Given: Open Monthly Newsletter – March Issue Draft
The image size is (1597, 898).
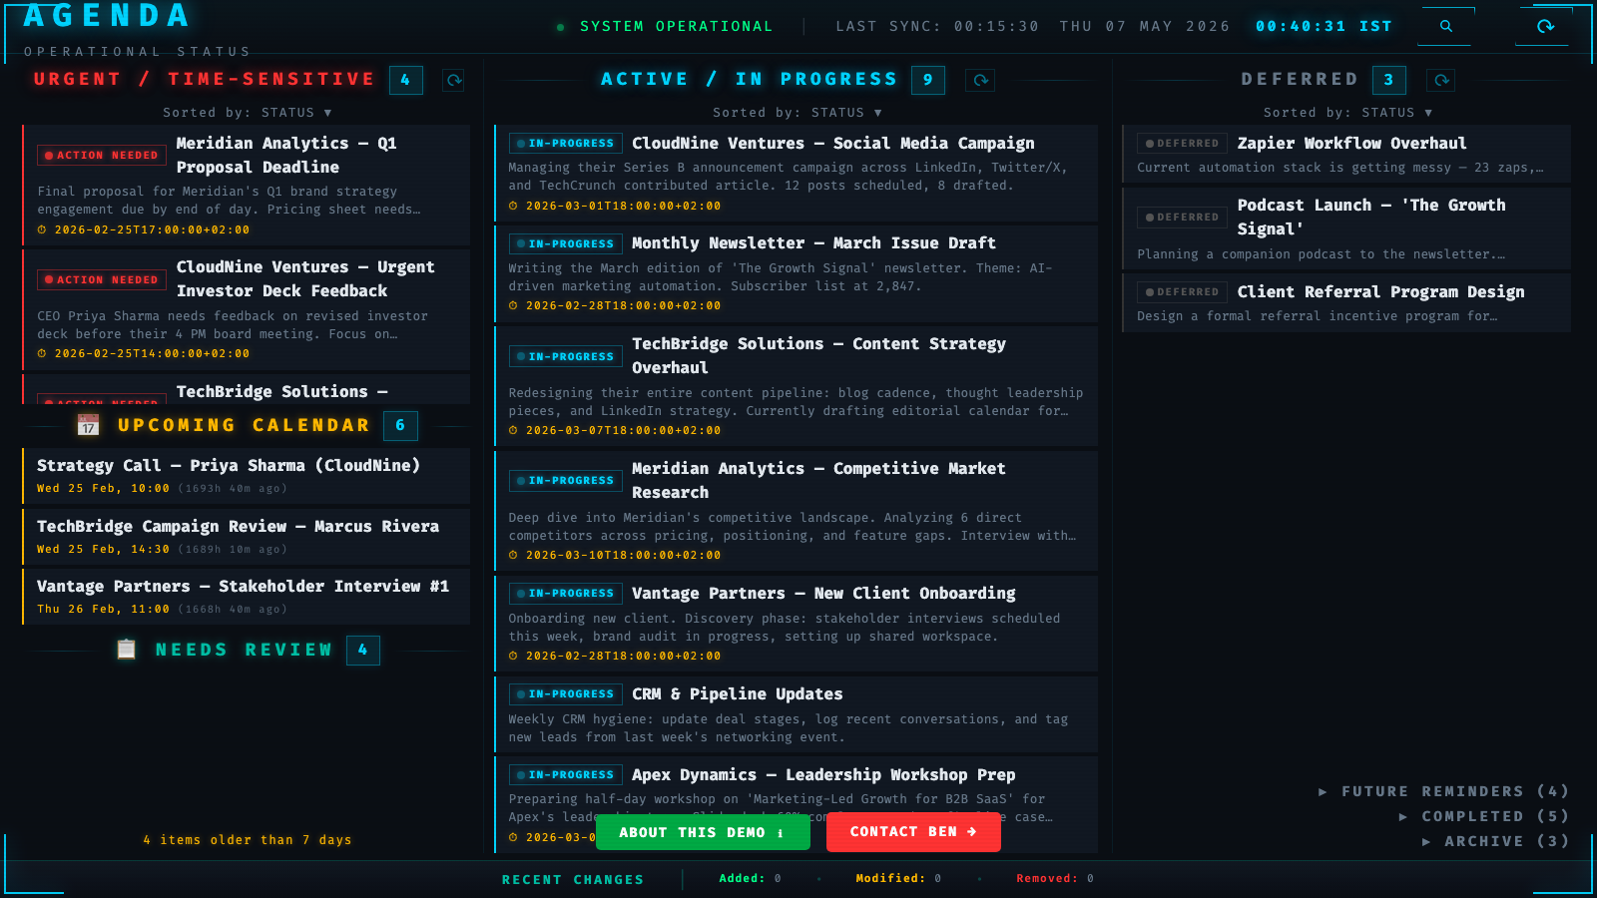Looking at the screenshot, I should coord(796,273).
